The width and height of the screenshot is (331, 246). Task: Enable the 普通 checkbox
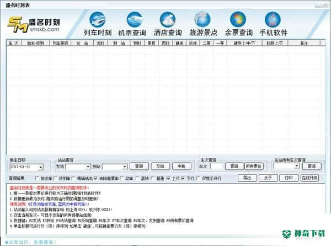(153, 179)
